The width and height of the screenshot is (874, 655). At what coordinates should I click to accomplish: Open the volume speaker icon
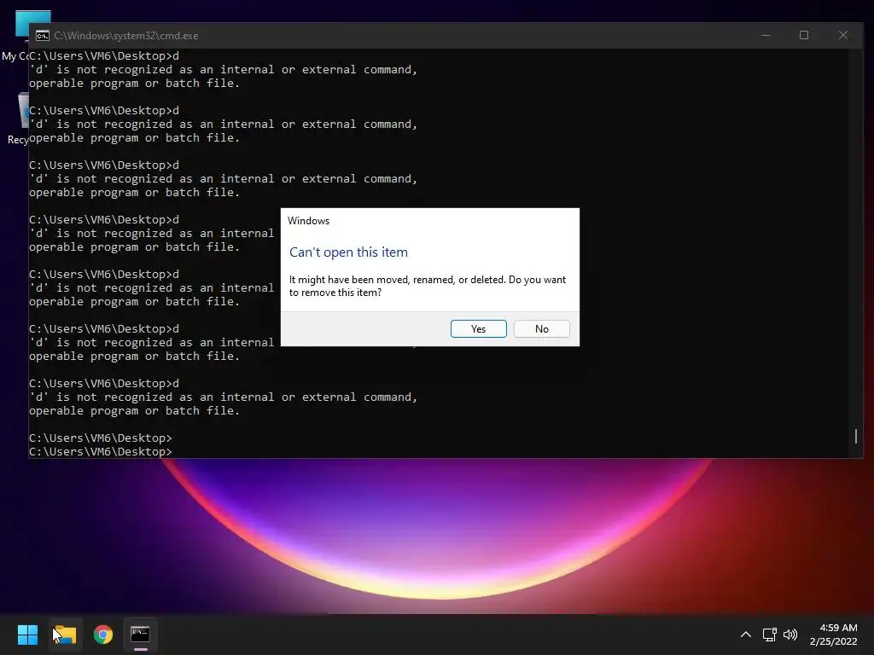pyautogui.click(x=790, y=635)
